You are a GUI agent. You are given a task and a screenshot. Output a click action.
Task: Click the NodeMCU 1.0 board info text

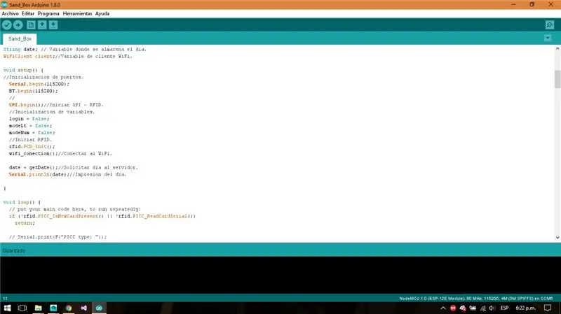(476, 299)
